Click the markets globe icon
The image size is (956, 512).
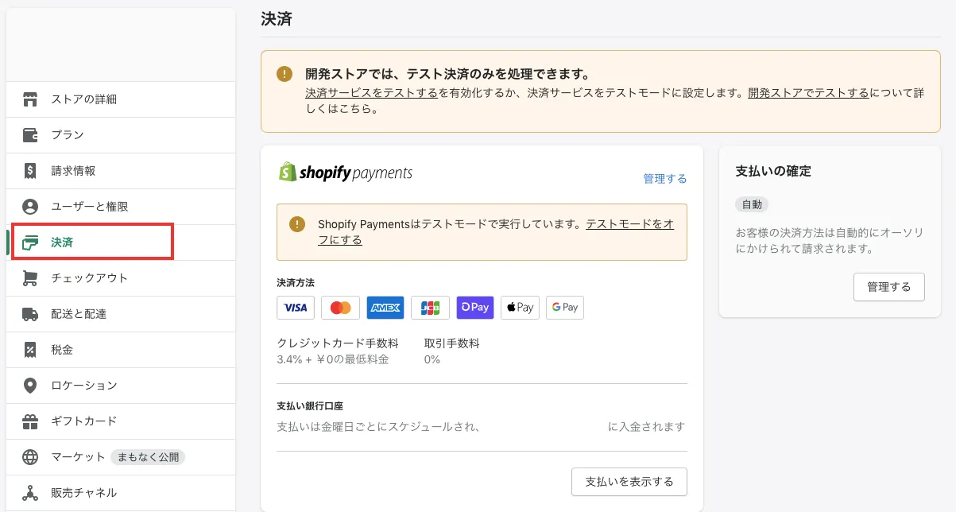point(30,457)
